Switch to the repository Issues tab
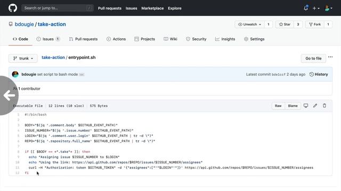The width and height of the screenshot is (341, 191). click(48, 39)
